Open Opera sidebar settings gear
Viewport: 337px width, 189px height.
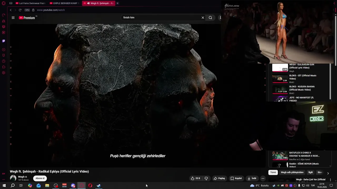[3, 73]
